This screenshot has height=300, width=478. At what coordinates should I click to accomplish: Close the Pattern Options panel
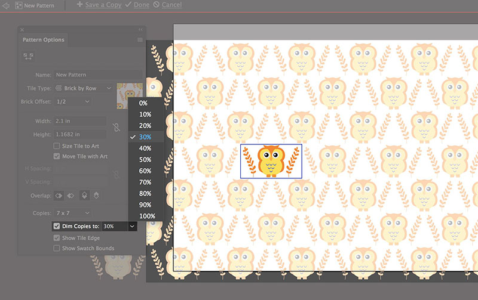pyautogui.click(x=22, y=30)
